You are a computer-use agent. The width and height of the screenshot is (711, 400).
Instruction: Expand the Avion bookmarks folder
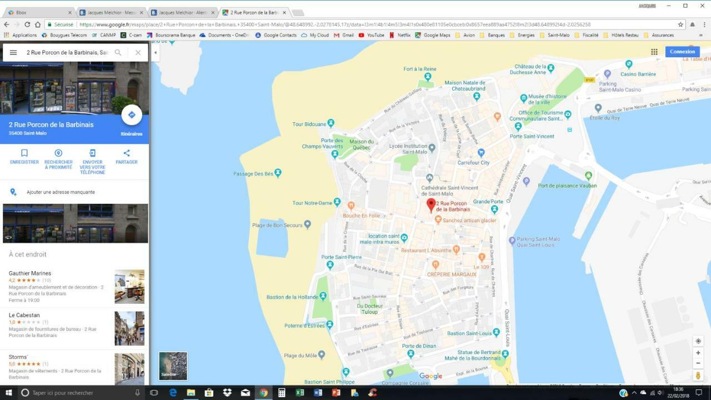(465, 35)
